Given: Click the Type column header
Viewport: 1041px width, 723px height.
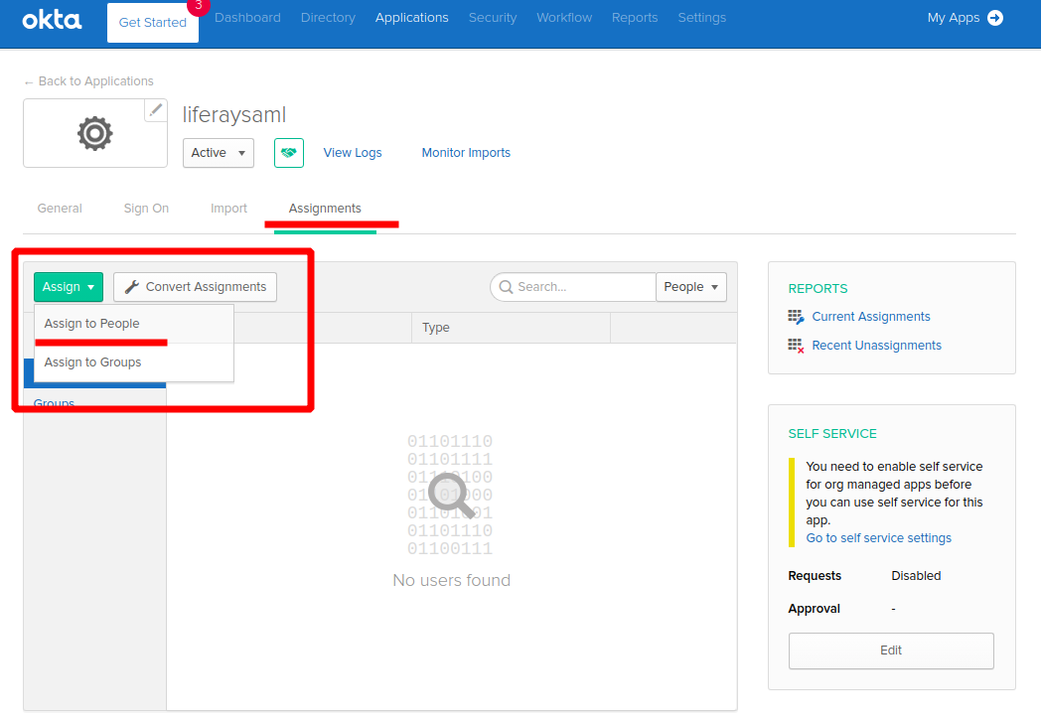Looking at the screenshot, I should click(x=435, y=328).
